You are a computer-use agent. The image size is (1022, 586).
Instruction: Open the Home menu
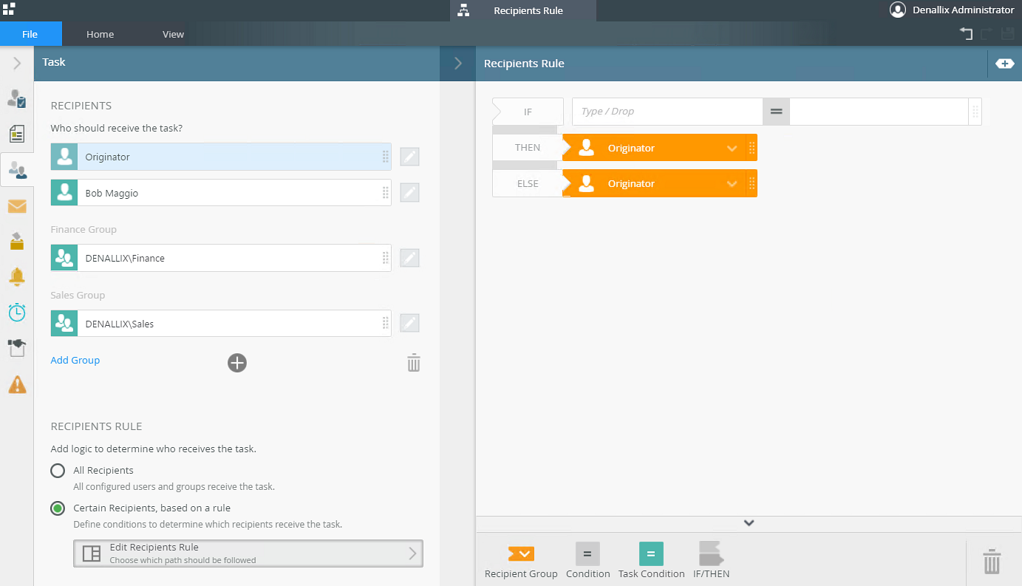click(x=100, y=34)
